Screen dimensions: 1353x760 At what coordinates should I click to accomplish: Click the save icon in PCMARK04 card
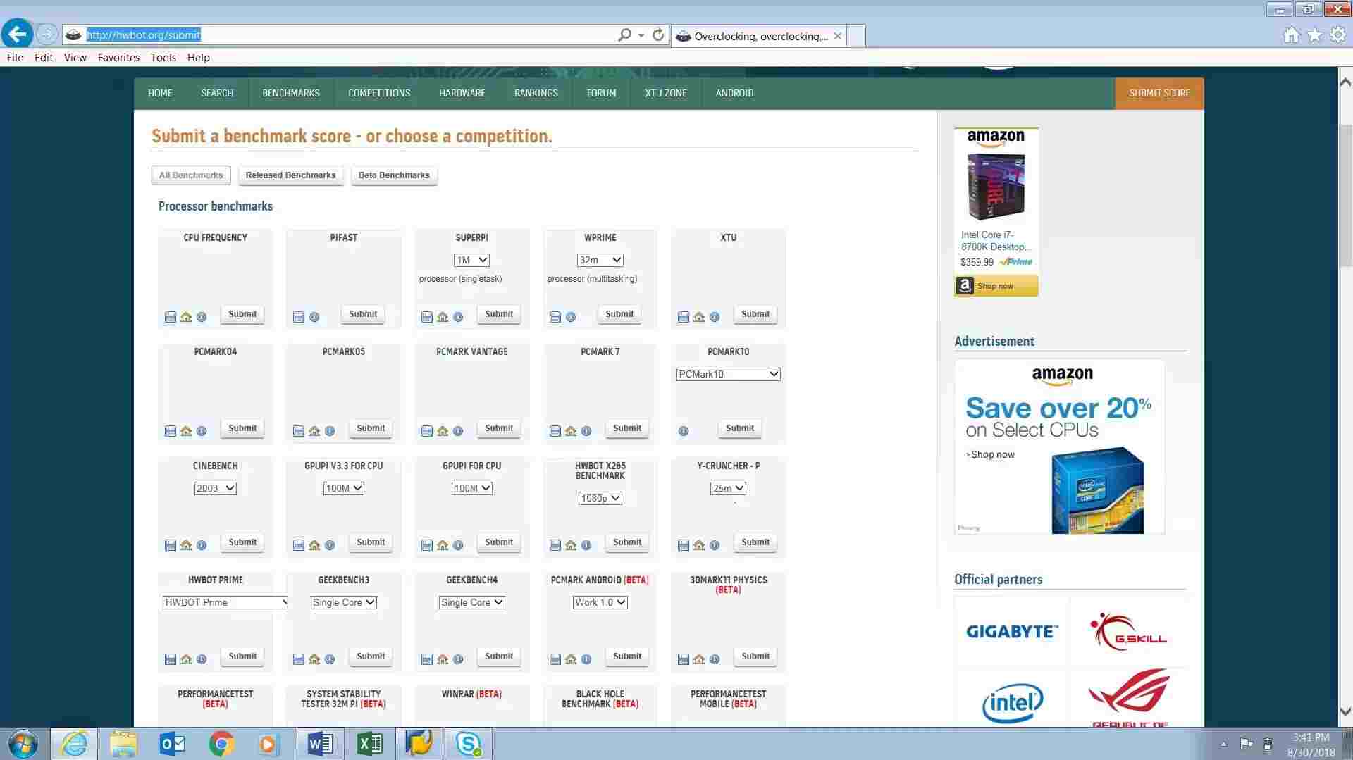[x=171, y=431]
